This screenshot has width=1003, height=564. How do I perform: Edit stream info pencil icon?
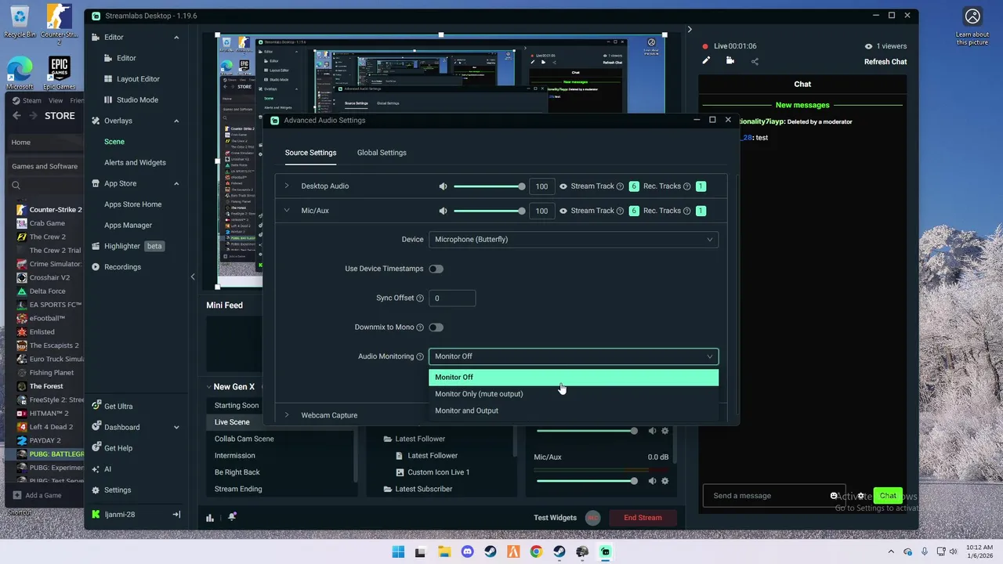click(x=706, y=61)
